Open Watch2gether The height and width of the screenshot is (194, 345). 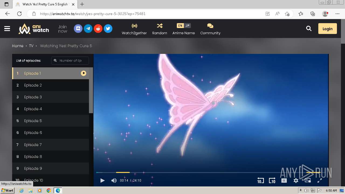tap(134, 29)
